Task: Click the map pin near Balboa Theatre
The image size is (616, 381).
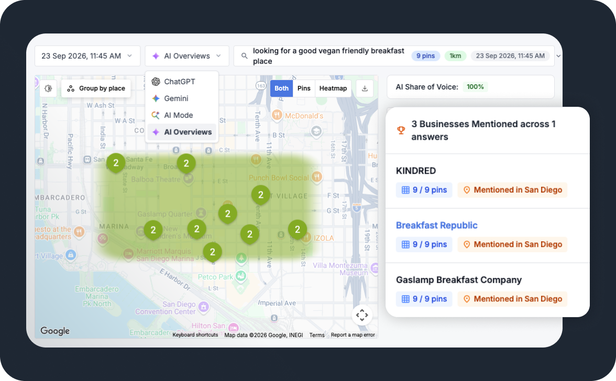Action: tap(186, 164)
